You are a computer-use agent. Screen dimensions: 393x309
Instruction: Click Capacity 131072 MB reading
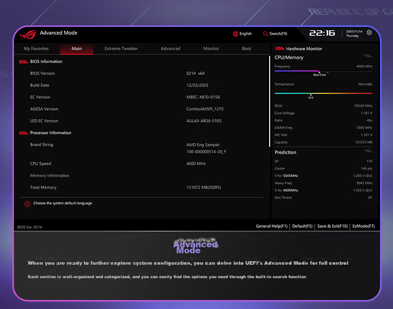(x=323, y=142)
